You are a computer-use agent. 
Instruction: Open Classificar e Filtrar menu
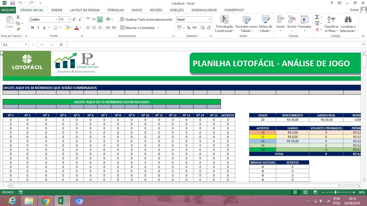coord(331,24)
